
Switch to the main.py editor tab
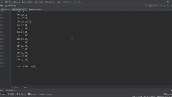[x=5, y=9]
